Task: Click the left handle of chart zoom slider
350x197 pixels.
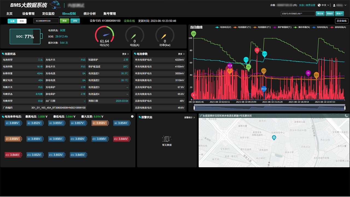Action: (194, 108)
